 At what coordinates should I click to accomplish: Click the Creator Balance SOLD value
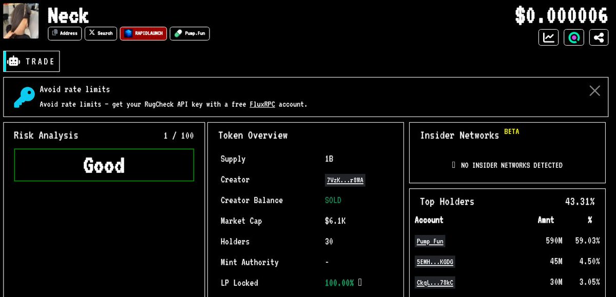click(x=333, y=200)
